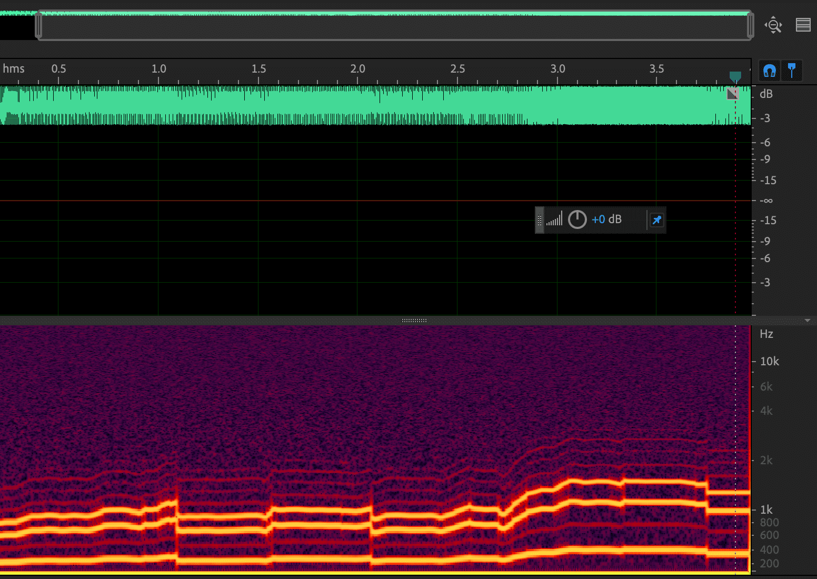Click the Hz frequency ruler label
This screenshot has height=579, width=817.
tap(766, 334)
